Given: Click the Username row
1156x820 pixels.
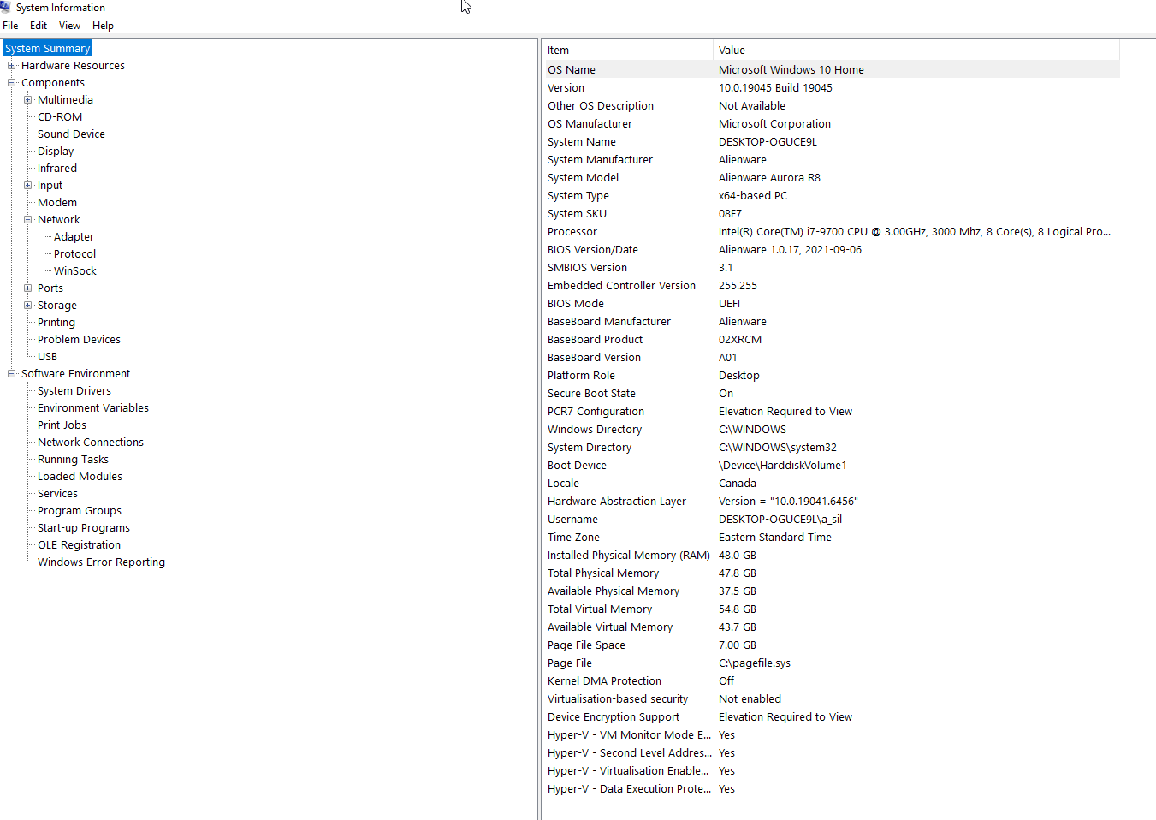Looking at the screenshot, I should (x=831, y=520).
